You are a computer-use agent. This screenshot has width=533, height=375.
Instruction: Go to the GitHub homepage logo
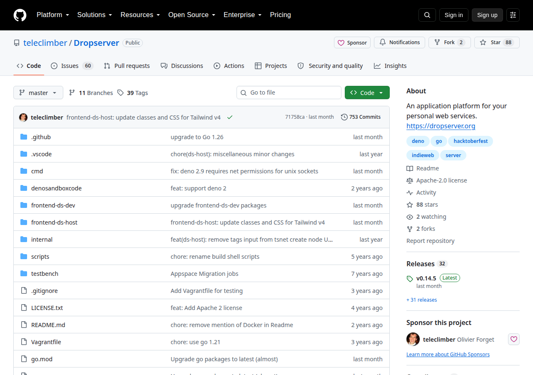click(20, 15)
